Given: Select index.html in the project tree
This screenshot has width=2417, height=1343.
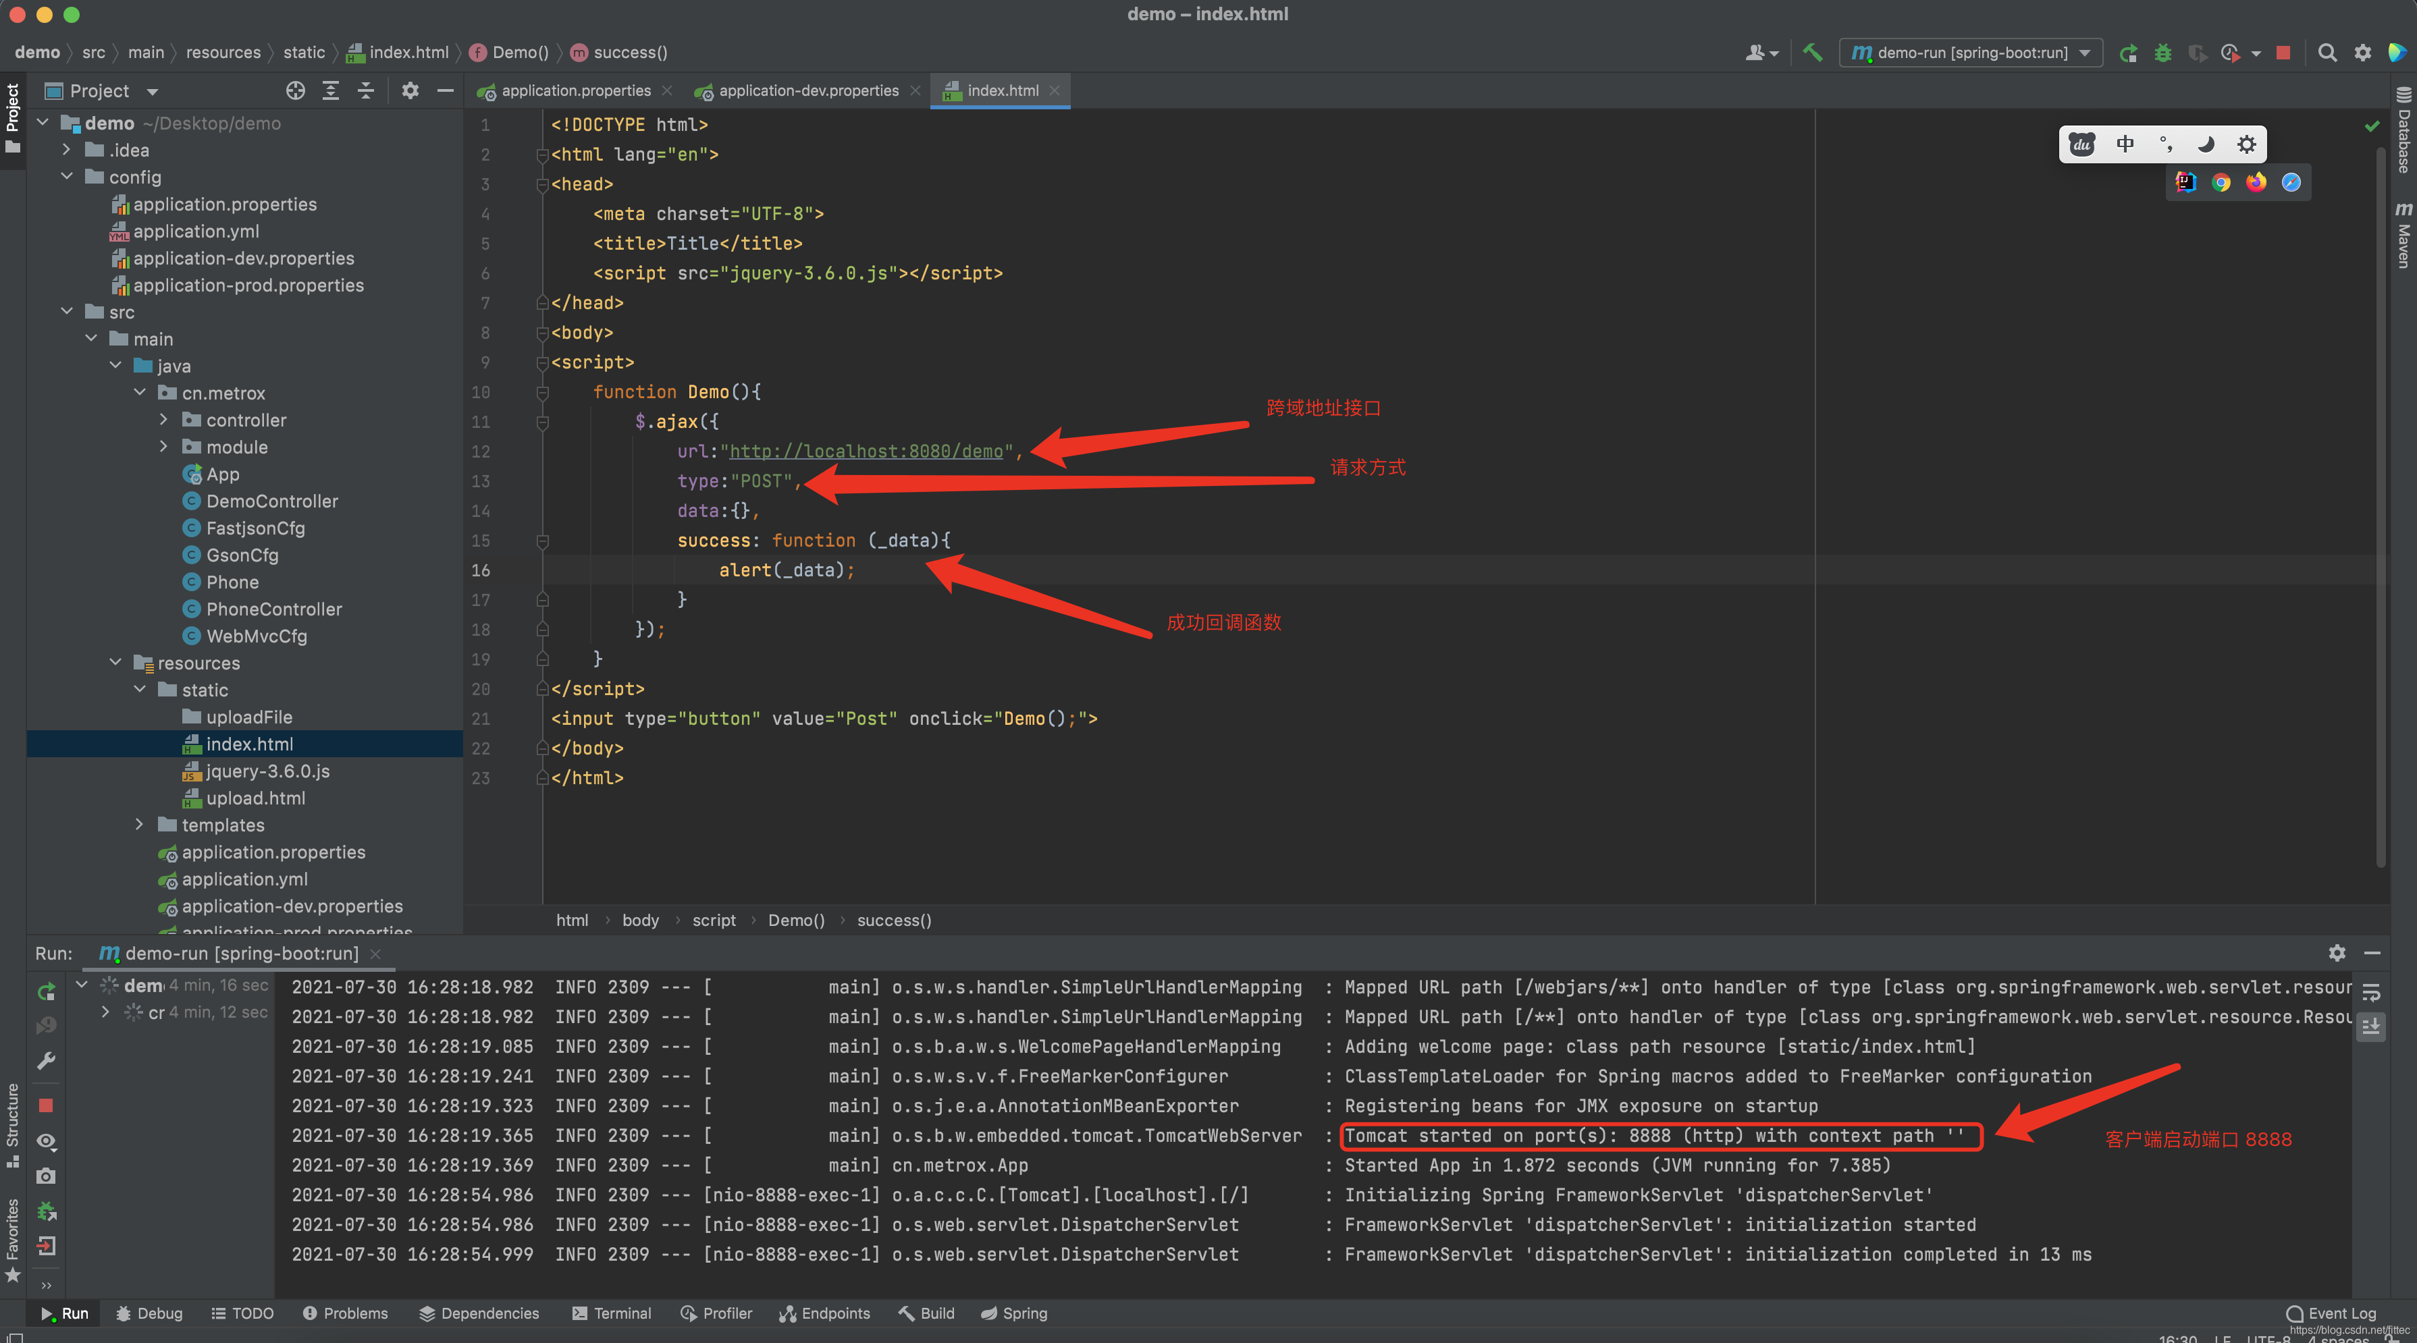Looking at the screenshot, I should click(x=244, y=744).
